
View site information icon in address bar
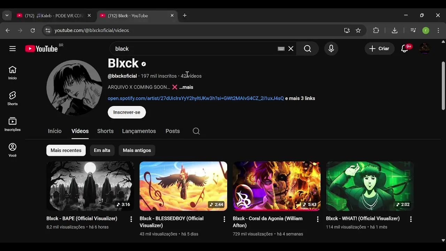click(48, 30)
